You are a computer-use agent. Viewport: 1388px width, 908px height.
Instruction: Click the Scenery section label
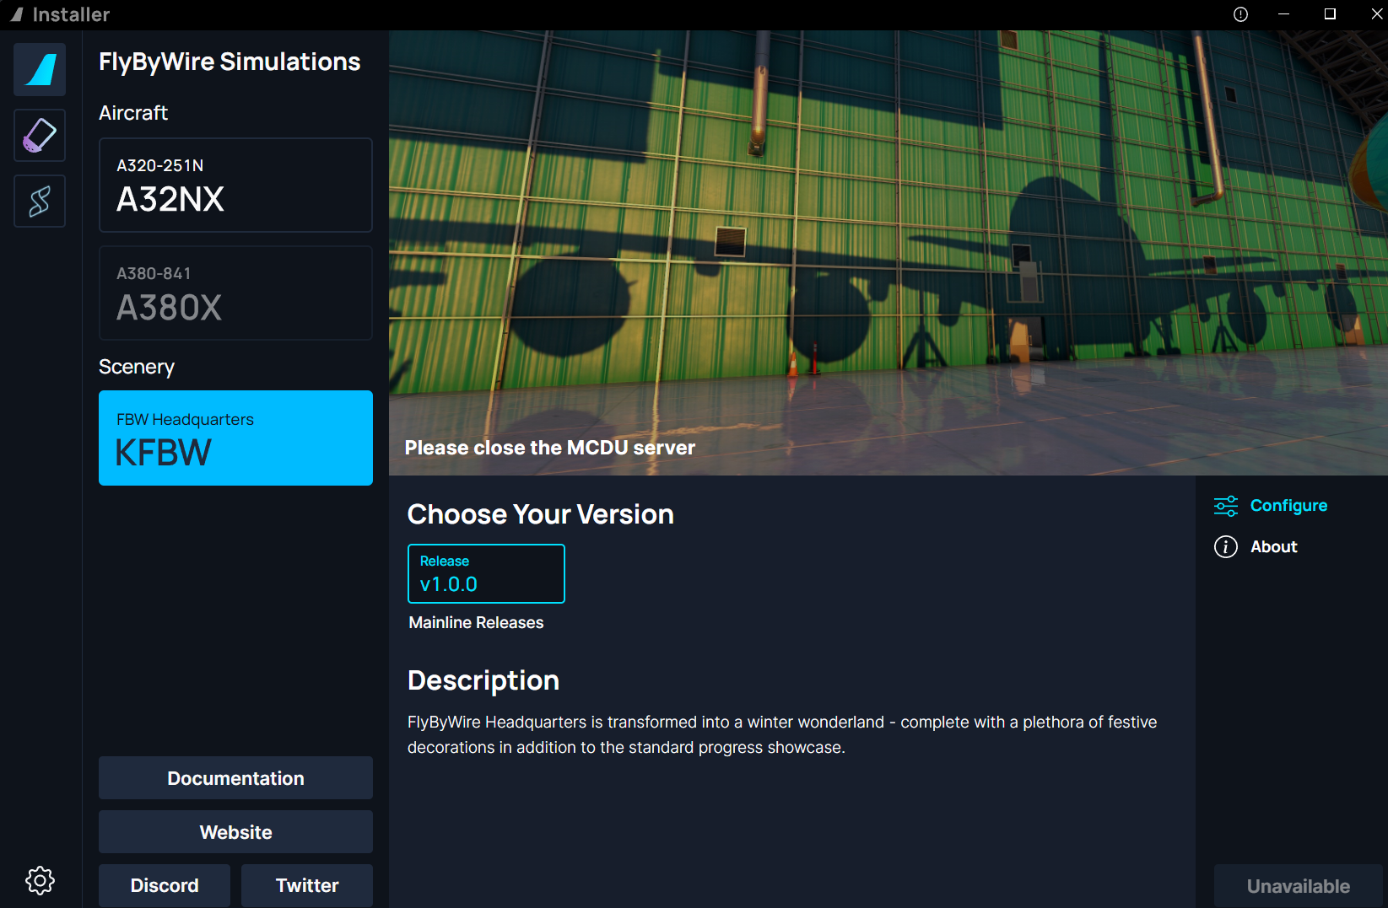[137, 367]
